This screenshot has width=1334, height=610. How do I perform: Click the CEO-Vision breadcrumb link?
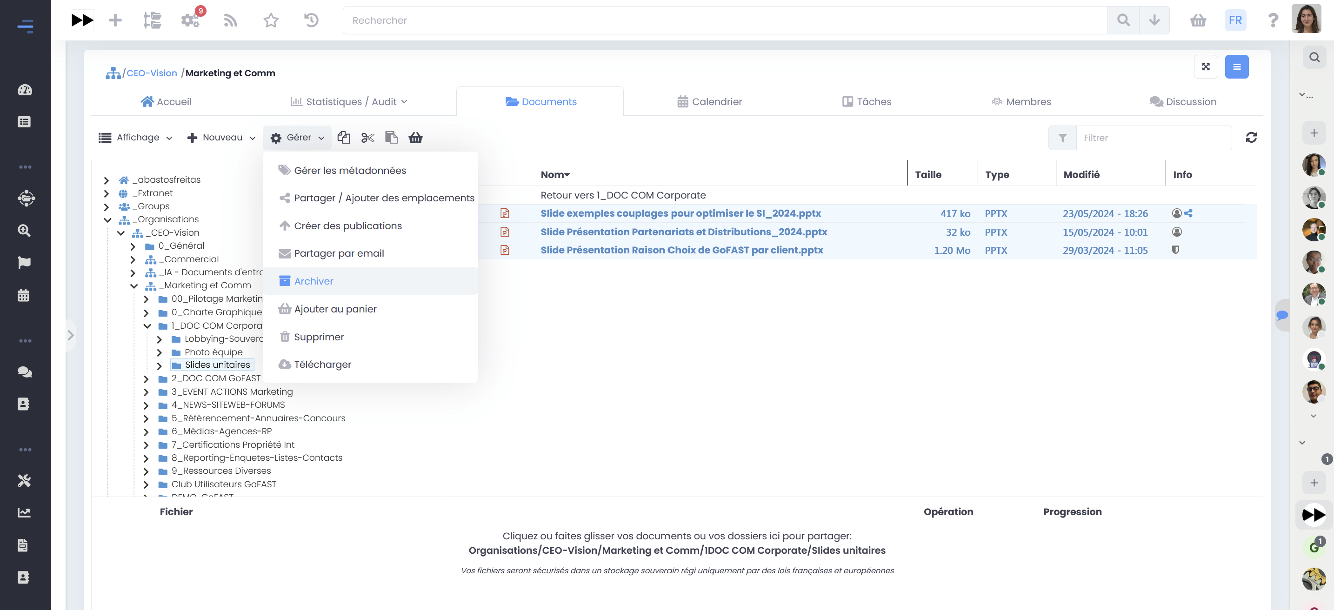coord(152,73)
